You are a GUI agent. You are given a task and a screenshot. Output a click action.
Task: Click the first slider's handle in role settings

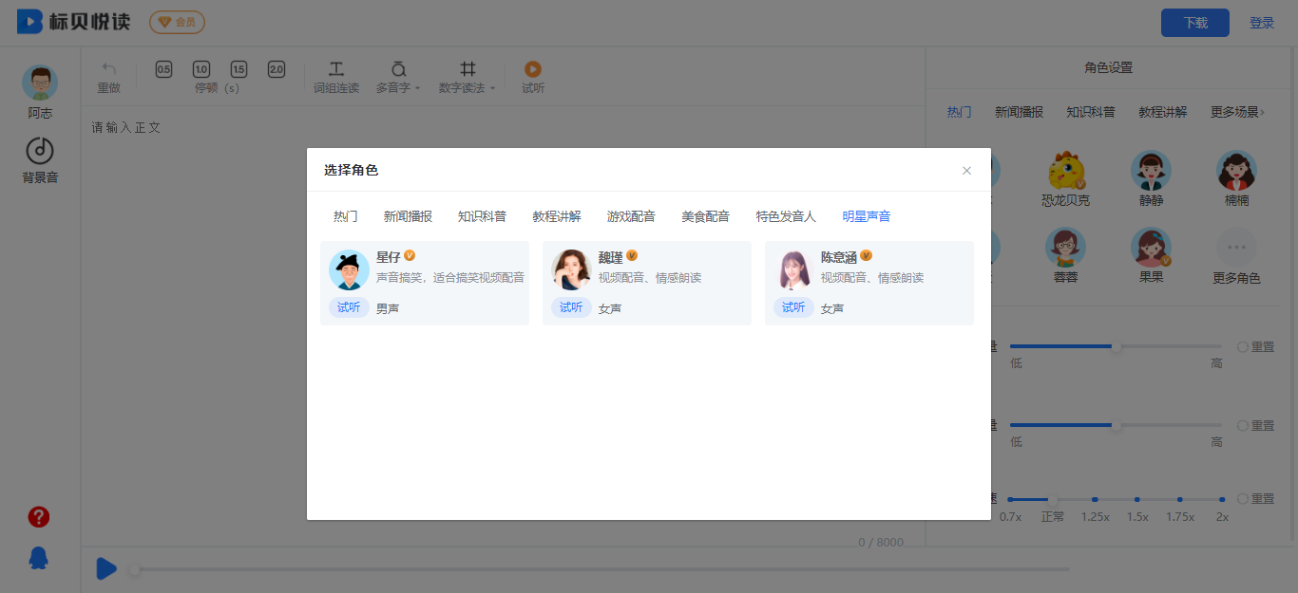(x=1117, y=346)
